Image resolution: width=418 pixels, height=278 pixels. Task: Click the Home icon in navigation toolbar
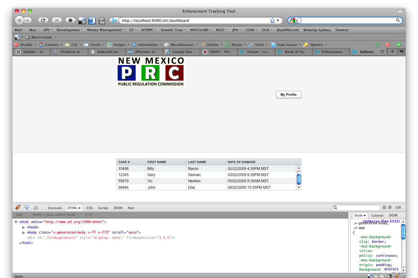coord(70,20)
